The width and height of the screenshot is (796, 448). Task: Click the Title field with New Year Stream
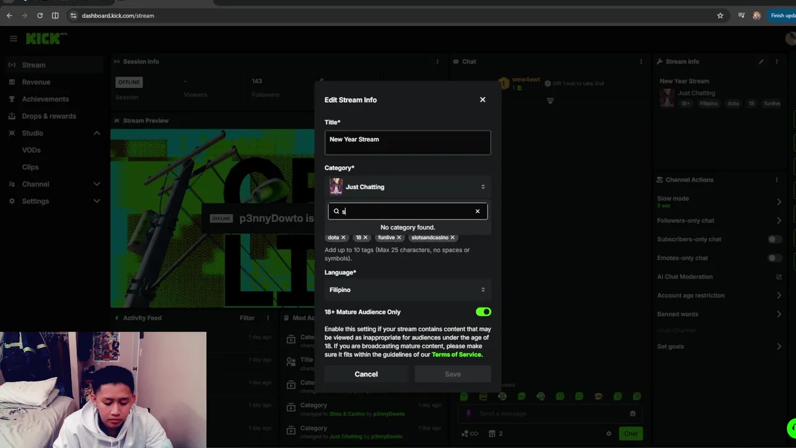point(407,142)
